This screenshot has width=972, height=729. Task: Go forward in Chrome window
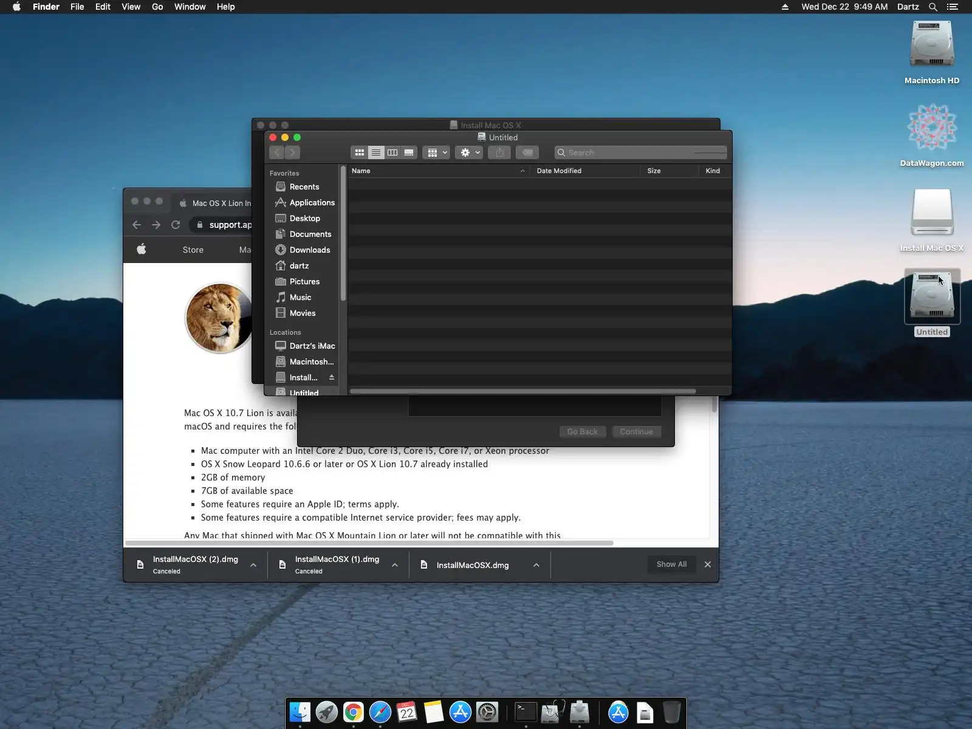pyautogui.click(x=156, y=225)
